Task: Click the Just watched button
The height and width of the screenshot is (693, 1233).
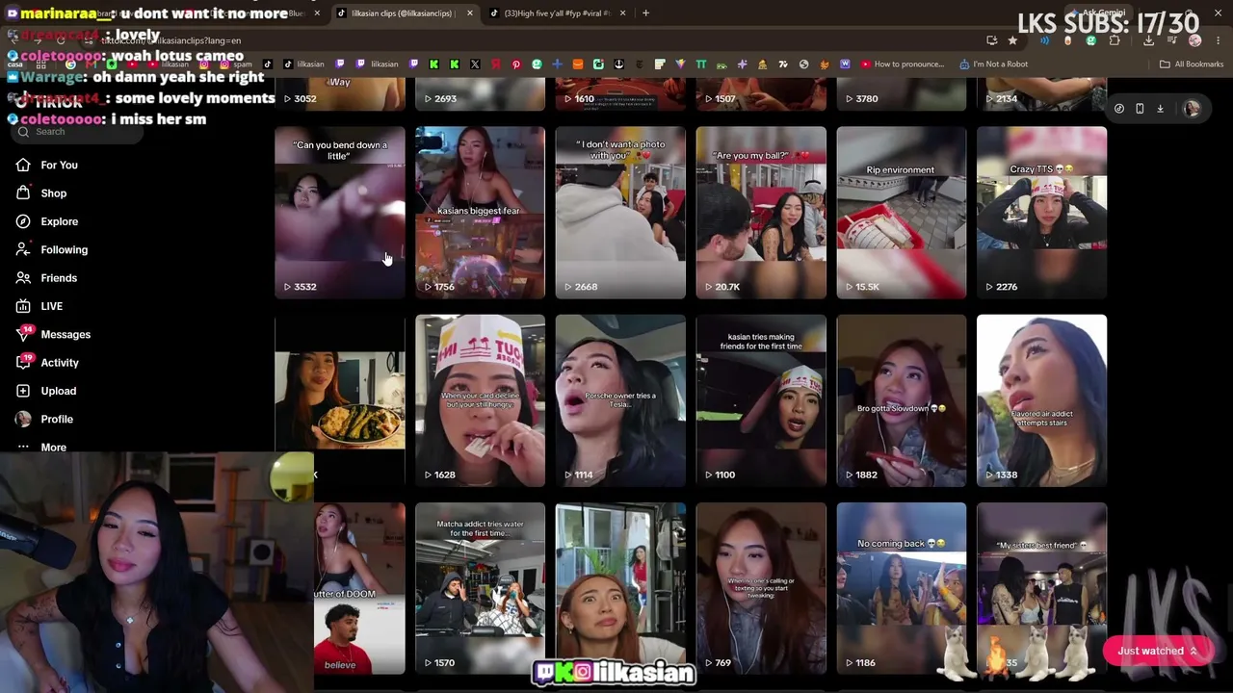Action: pyautogui.click(x=1157, y=652)
